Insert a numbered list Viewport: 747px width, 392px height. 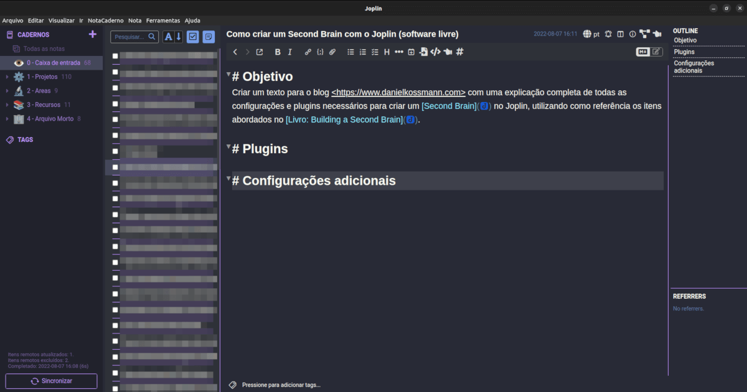click(363, 52)
